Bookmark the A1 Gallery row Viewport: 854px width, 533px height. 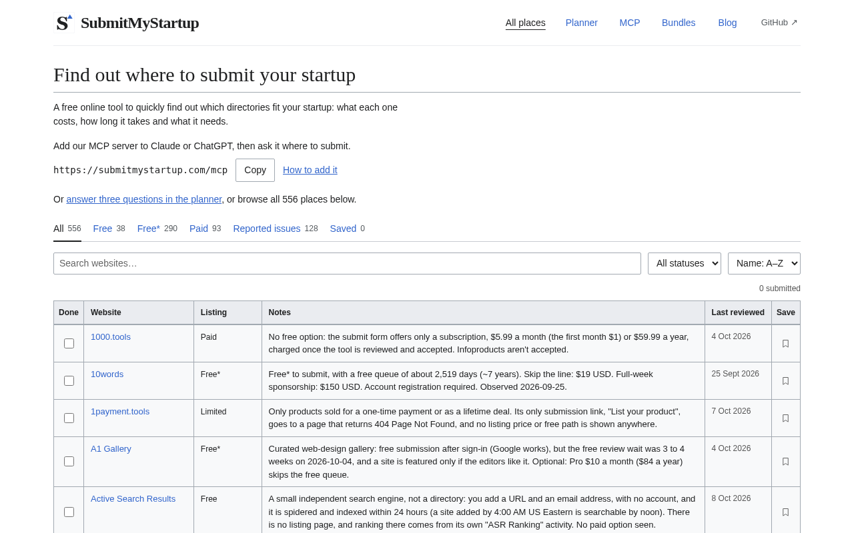(x=785, y=462)
